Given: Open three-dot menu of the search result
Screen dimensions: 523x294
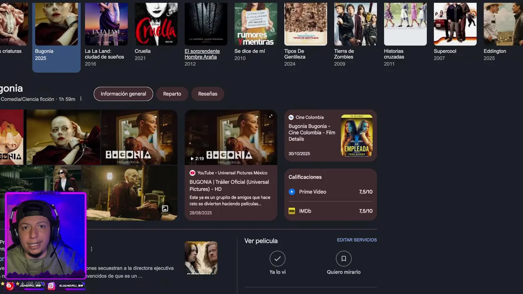Looking at the screenshot, I should 92,249.
